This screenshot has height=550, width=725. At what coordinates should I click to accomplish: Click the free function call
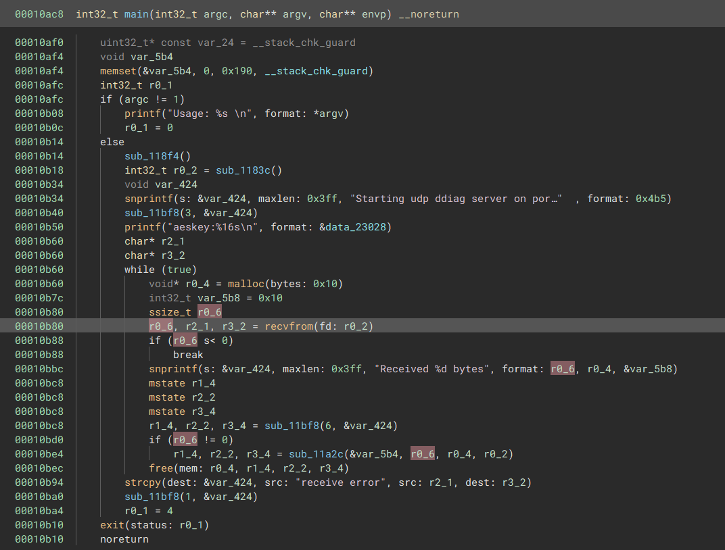(x=161, y=468)
